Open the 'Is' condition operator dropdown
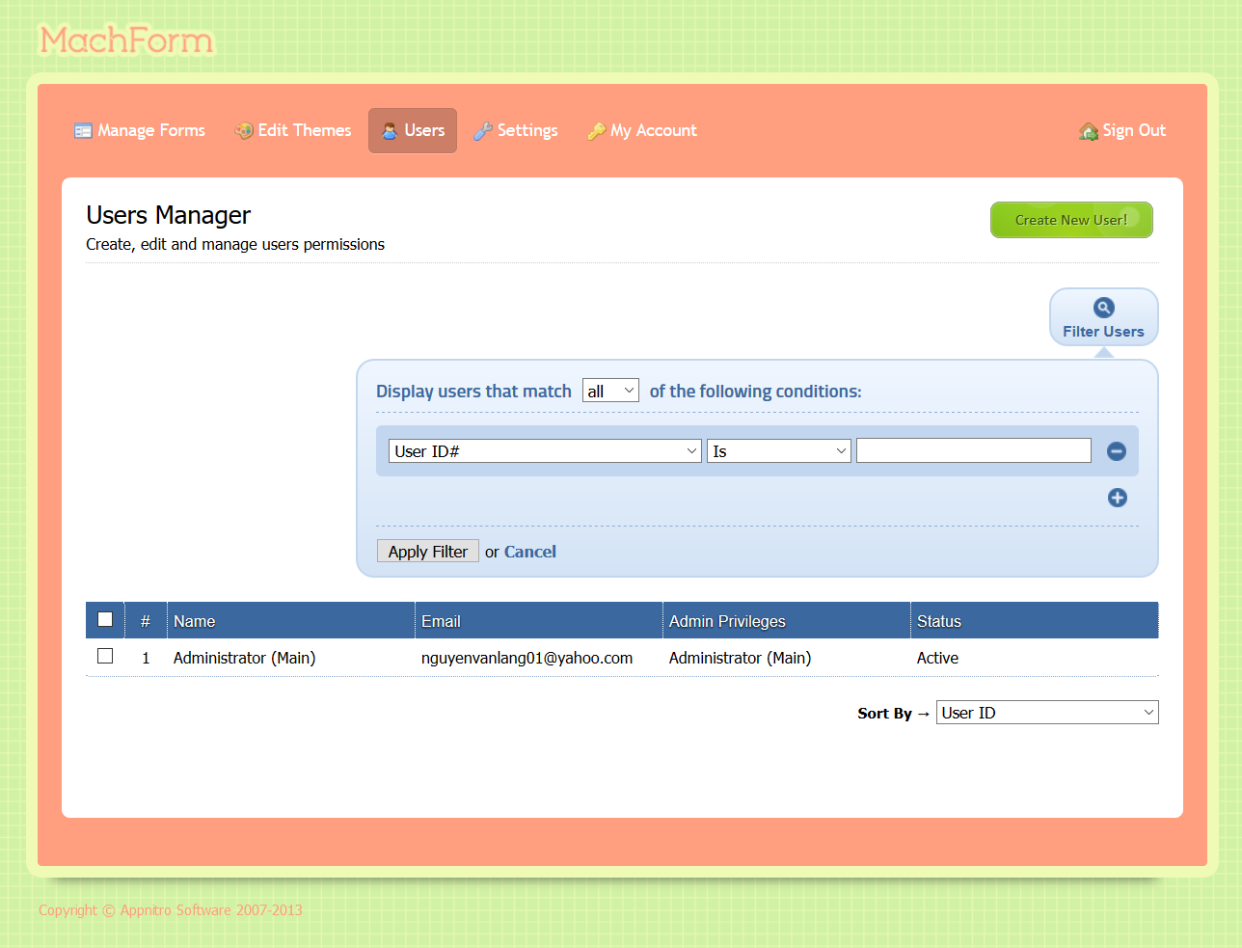 [x=778, y=451]
